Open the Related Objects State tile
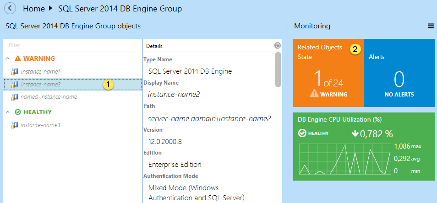Image resolution: width=437 pixels, height=203 pixels. tap(328, 73)
